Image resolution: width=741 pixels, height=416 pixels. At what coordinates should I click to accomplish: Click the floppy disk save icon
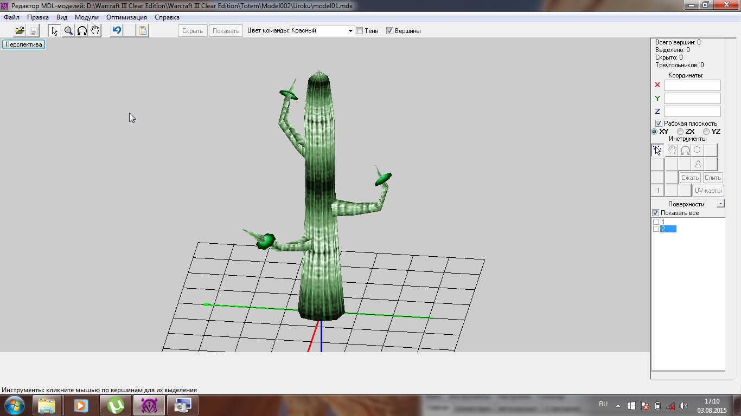(33, 31)
